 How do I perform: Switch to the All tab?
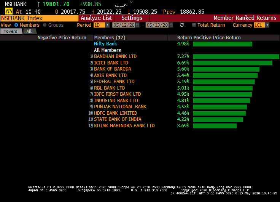point(29,31)
